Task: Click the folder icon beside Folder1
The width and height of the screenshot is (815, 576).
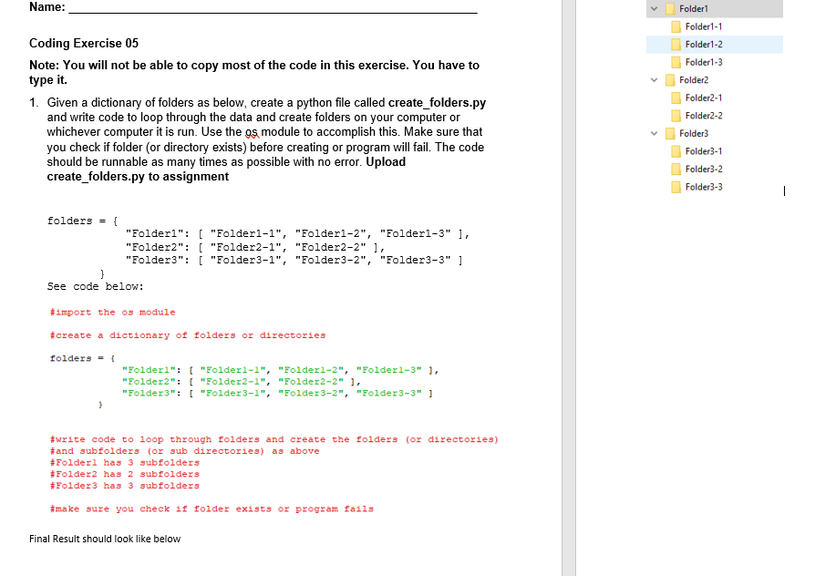Action: point(672,8)
